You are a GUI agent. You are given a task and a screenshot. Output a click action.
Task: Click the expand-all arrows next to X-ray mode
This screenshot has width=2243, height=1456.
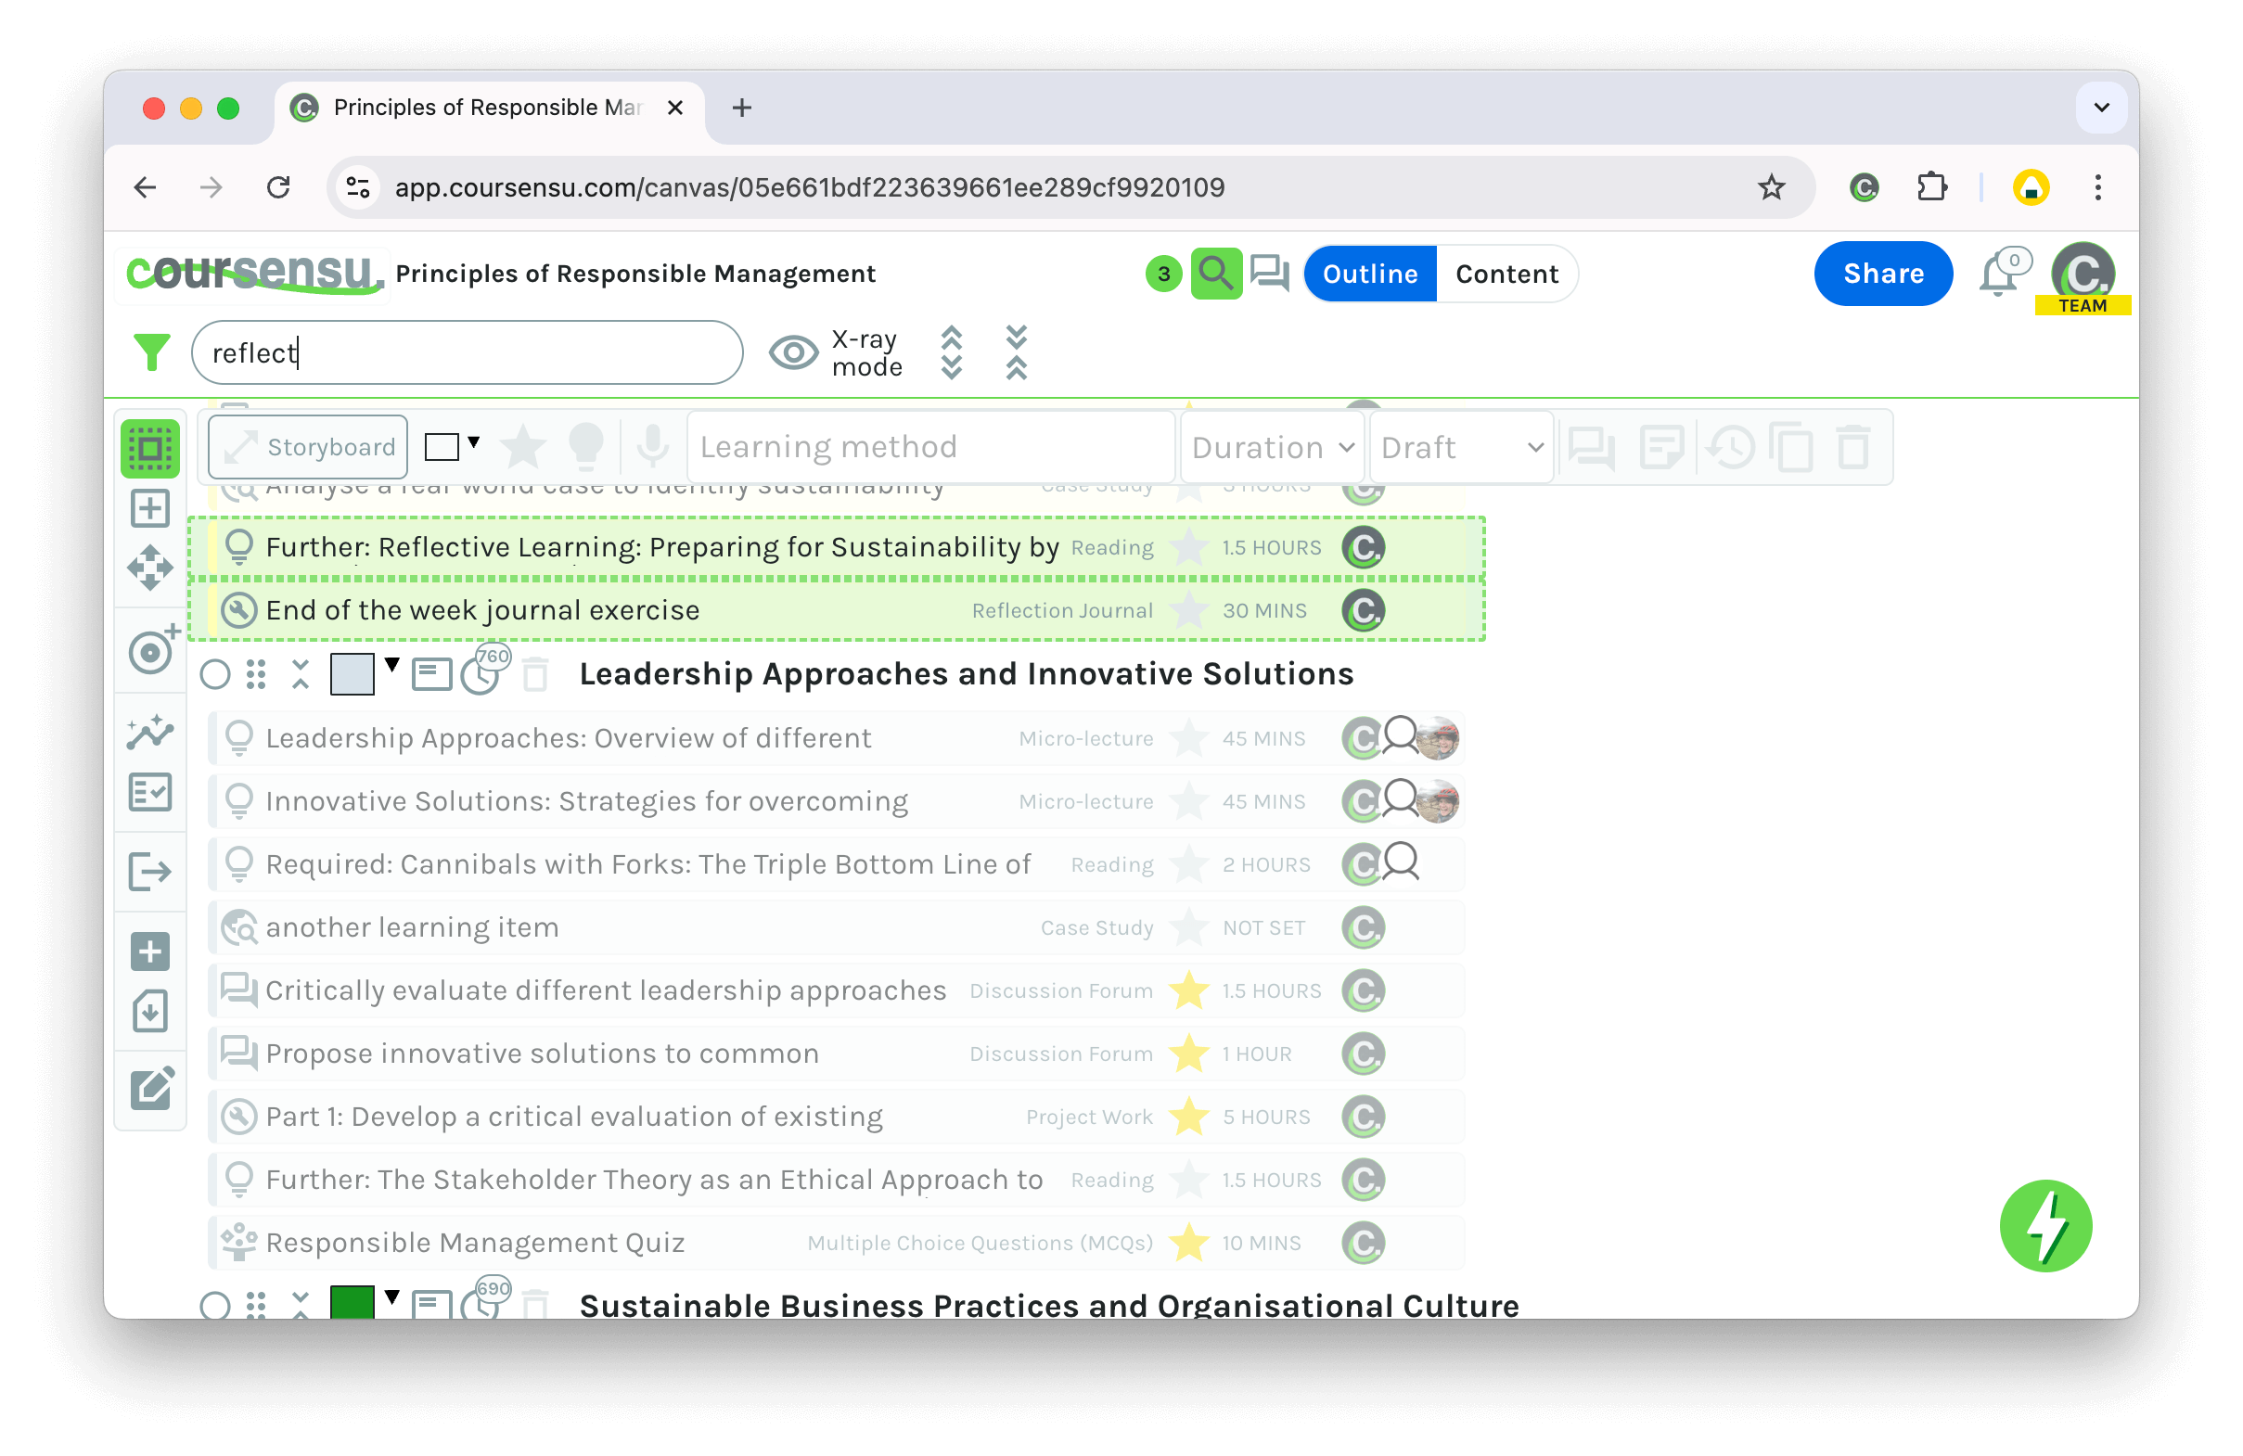pyautogui.click(x=952, y=352)
